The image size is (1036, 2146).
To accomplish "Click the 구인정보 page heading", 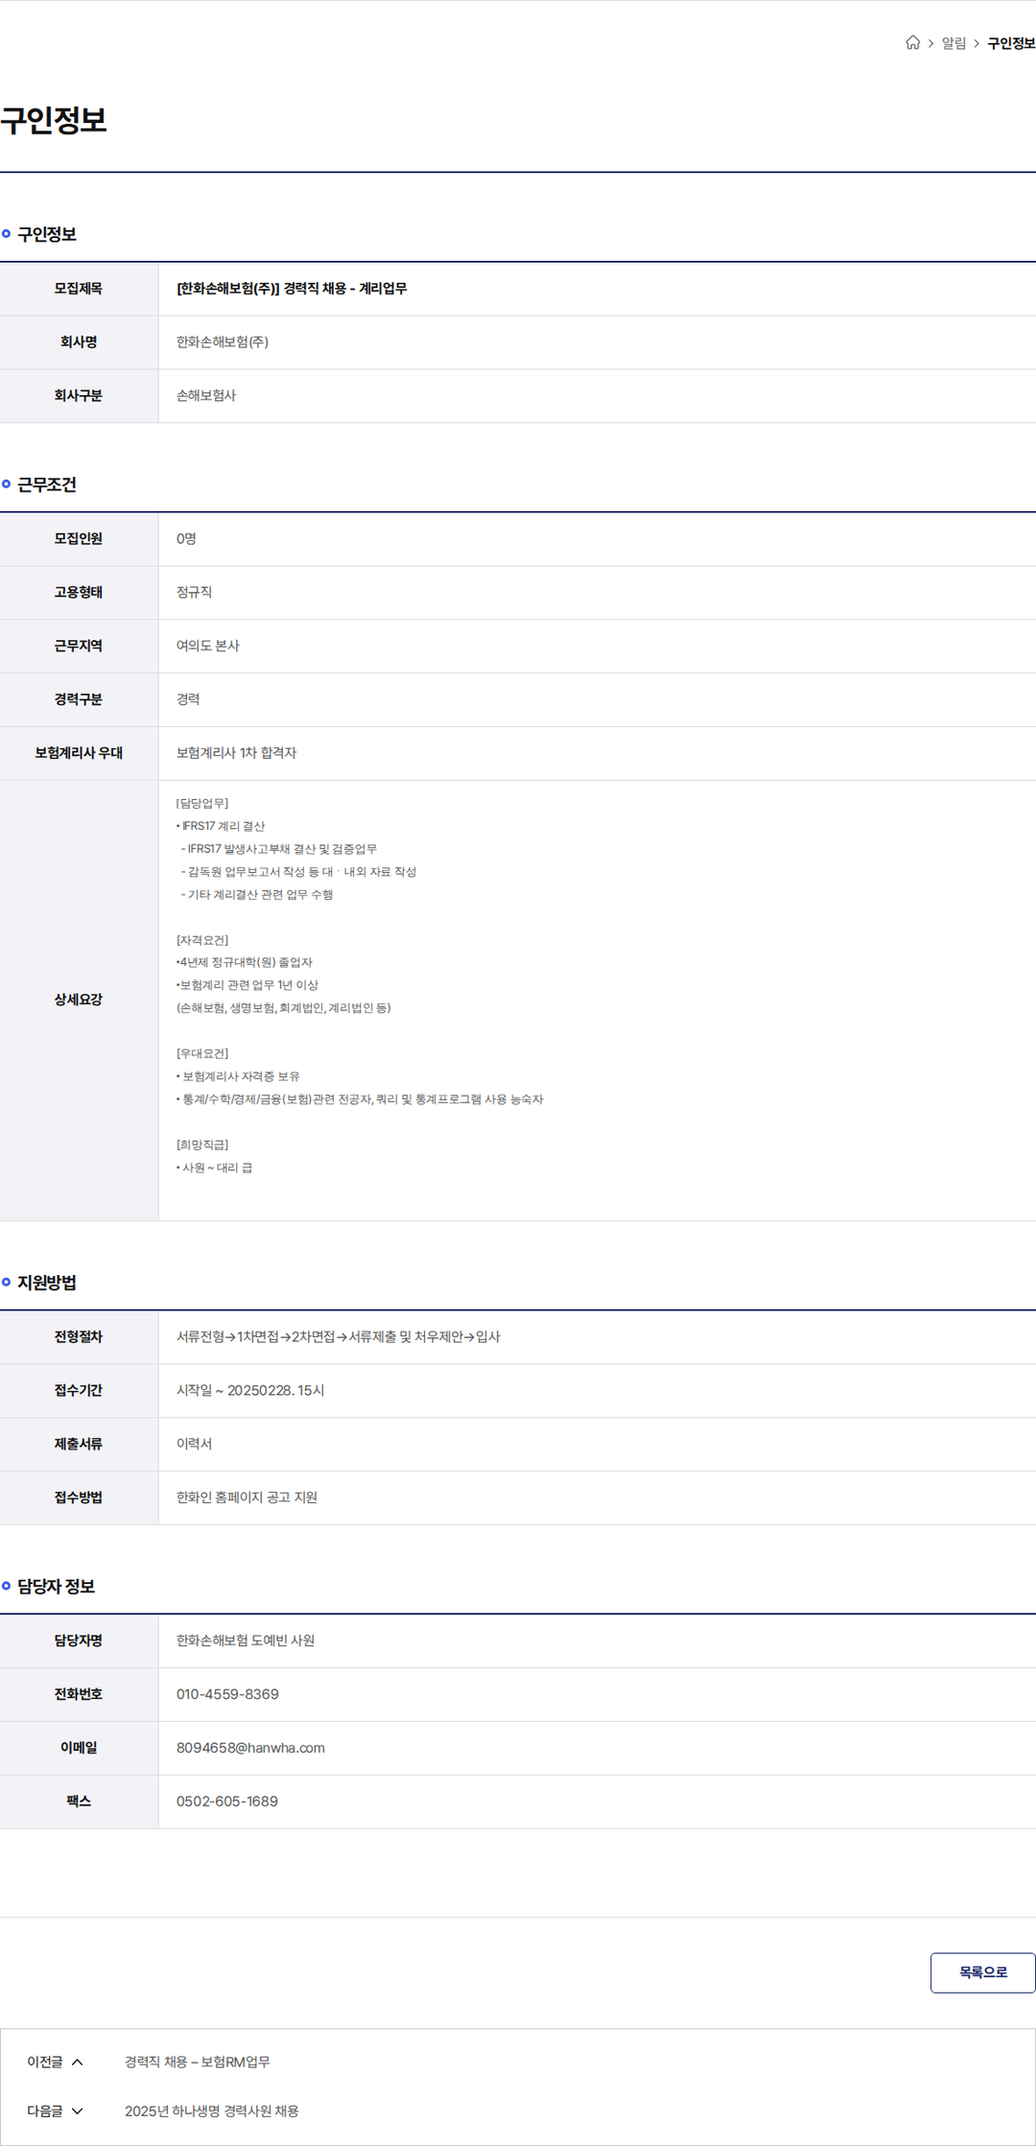I will point(54,120).
